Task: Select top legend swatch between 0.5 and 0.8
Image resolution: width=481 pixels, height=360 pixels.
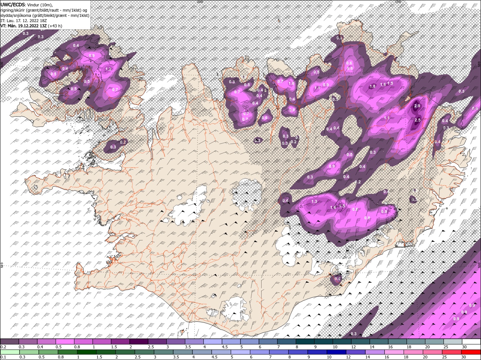Action: click(65, 342)
